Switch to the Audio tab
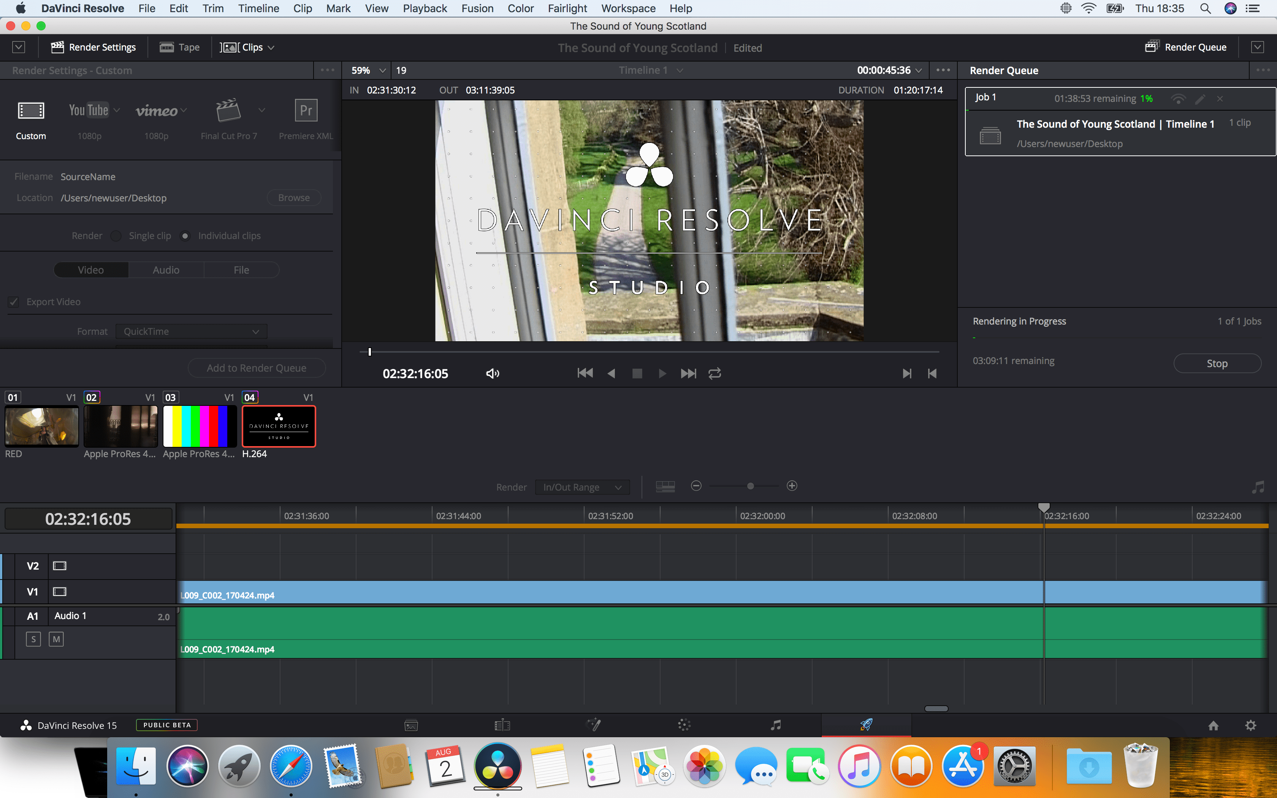 (x=166, y=270)
